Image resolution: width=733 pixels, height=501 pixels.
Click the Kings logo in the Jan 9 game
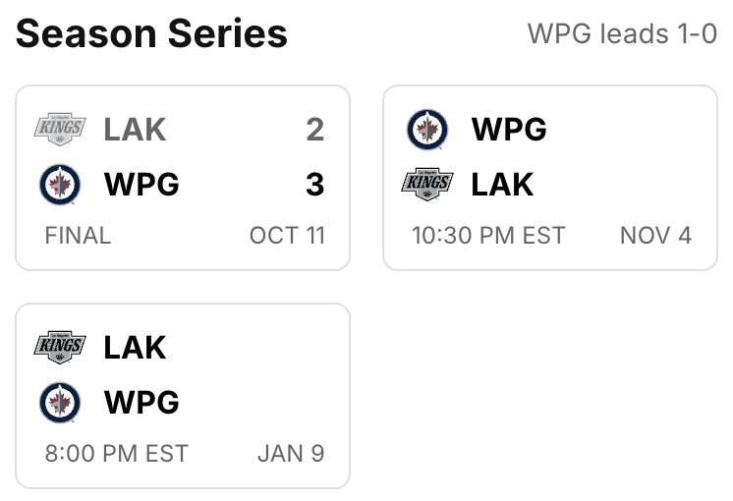[60, 347]
